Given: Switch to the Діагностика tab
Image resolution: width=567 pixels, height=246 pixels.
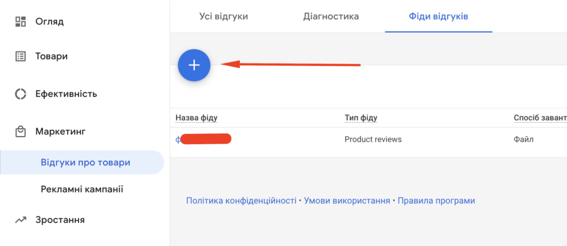Looking at the screenshot, I should click(331, 16).
